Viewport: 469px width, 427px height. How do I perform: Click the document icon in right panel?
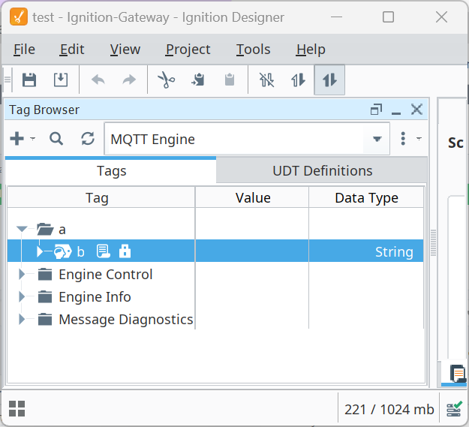(x=458, y=372)
